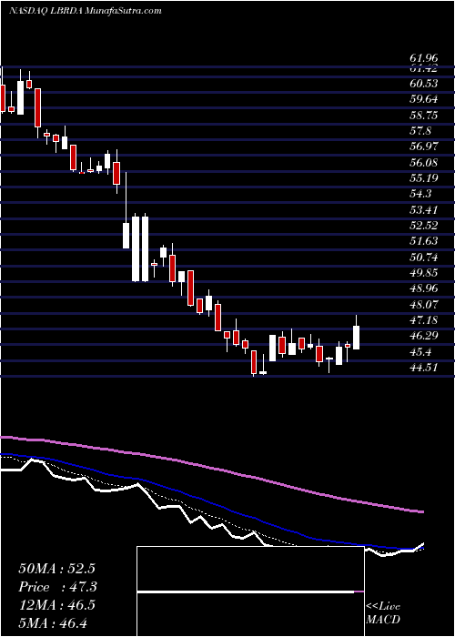455x637 pixels.
Task: Click the 55.19 price label
Action: pyautogui.click(x=424, y=178)
